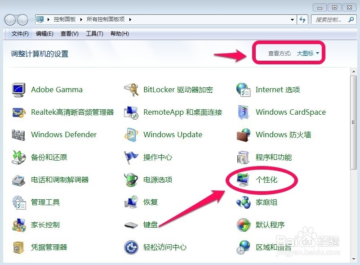360x265 pixels.
Task: Expand the address bar history dropdown
Action: [x=293, y=19]
